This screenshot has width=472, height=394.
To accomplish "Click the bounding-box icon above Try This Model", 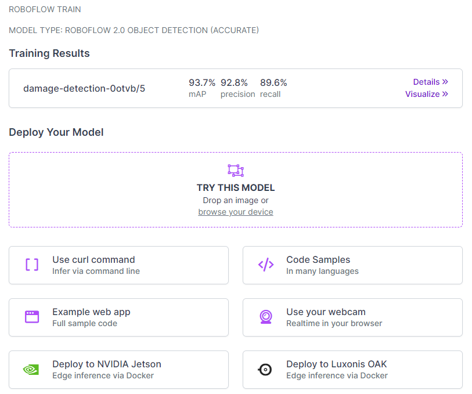I will coord(236,170).
